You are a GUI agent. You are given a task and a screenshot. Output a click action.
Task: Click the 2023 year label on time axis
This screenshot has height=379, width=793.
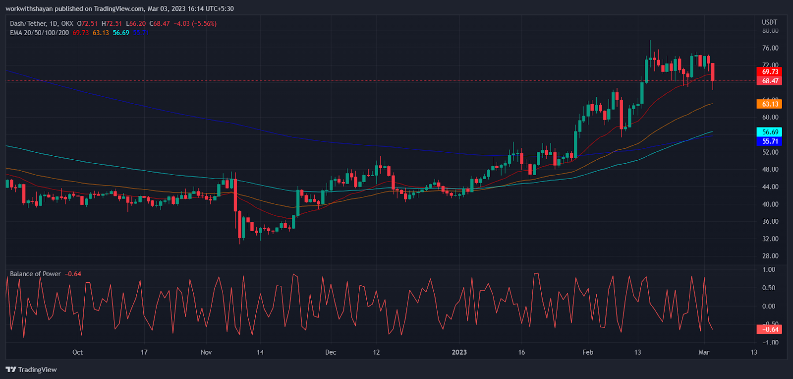(459, 352)
